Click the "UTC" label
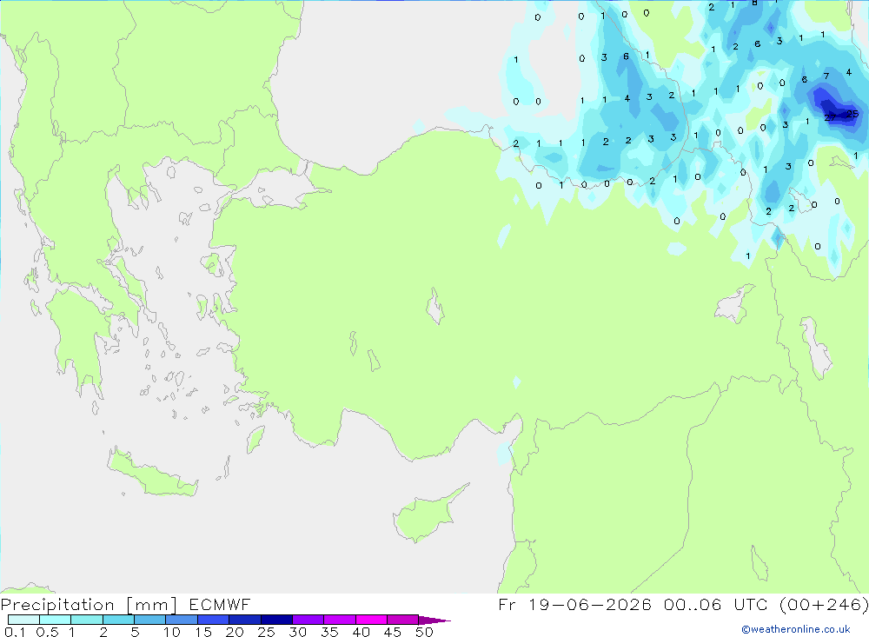Viewport: 869px width, 637px height. pyautogui.click(x=753, y=604)
